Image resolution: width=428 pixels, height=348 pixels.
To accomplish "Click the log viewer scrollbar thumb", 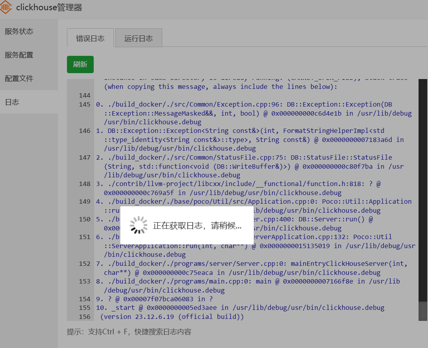I will [x=423, y=311].
